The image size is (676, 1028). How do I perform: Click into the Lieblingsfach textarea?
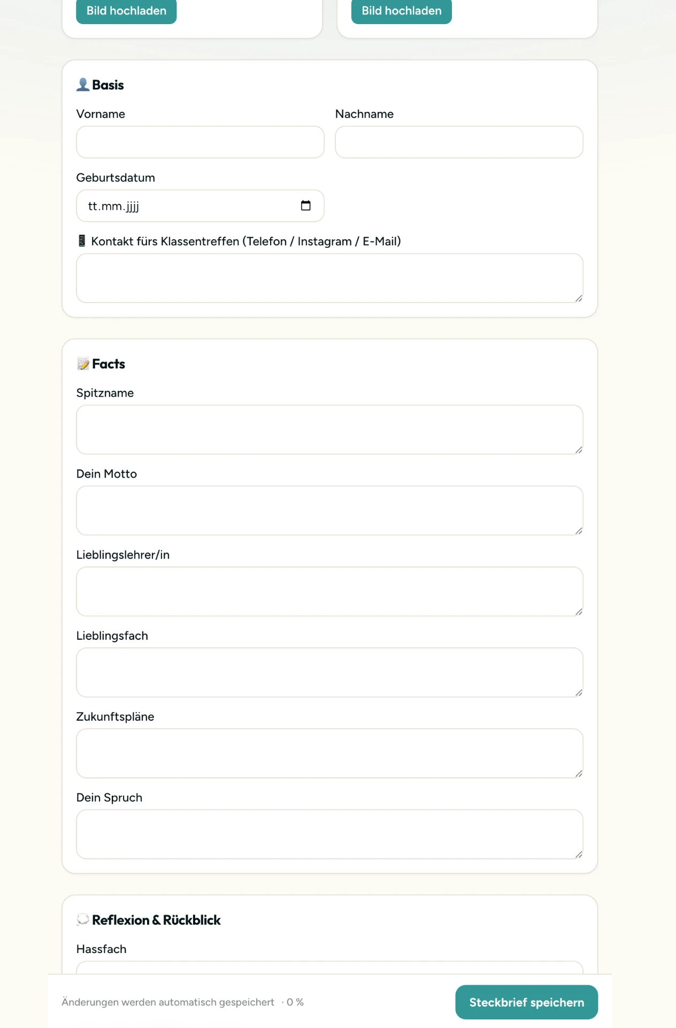pos(329,672)
